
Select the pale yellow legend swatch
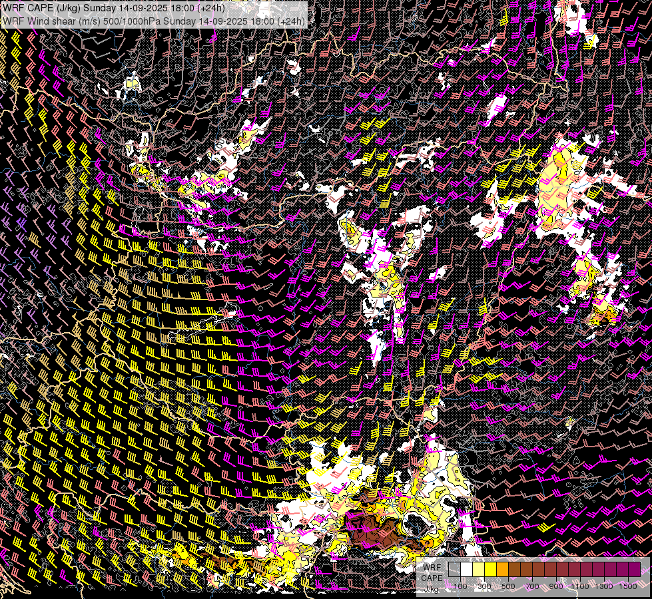(x=479, y=569)
